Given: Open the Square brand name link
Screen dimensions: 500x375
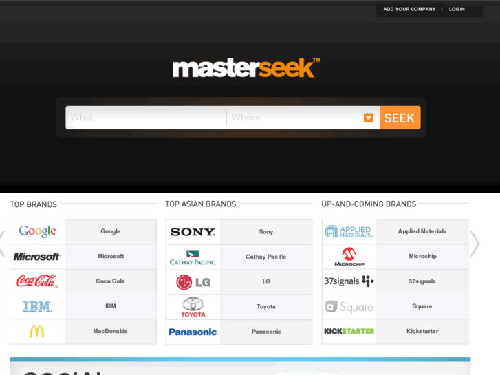Looking at the screenshot, I should (x=422, y=306).
